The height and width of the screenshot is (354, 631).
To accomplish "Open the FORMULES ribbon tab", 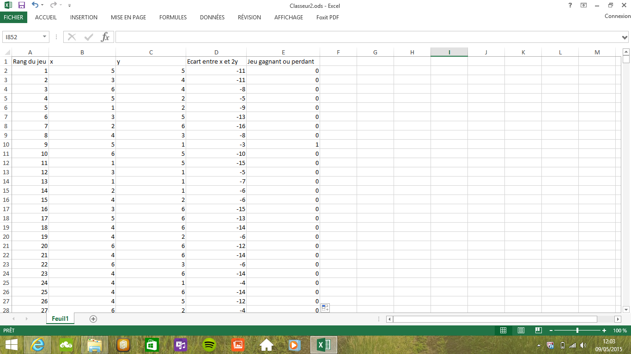I will pos(173,18).
